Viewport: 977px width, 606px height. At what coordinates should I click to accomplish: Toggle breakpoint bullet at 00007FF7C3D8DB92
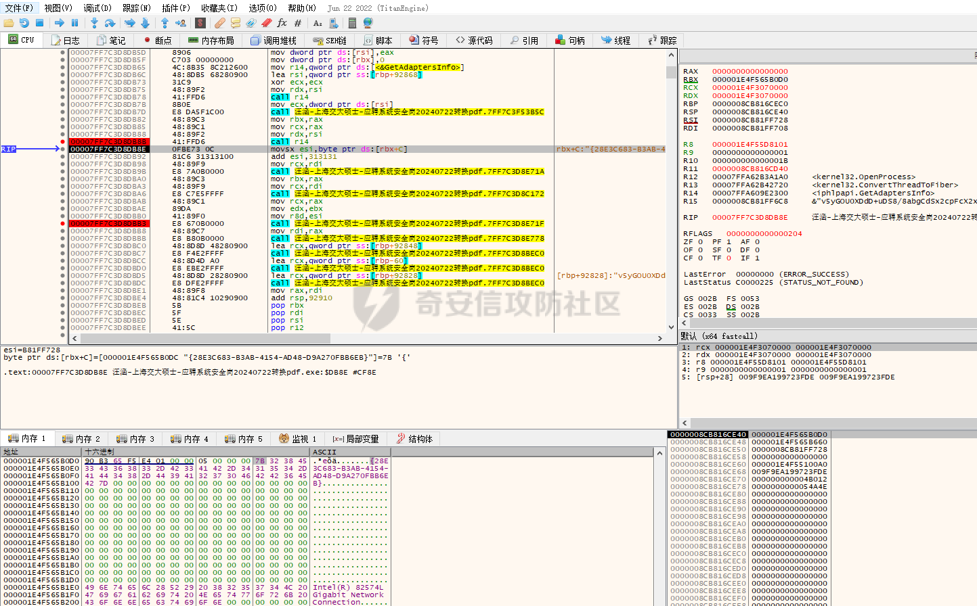click(x=63, y=156)
